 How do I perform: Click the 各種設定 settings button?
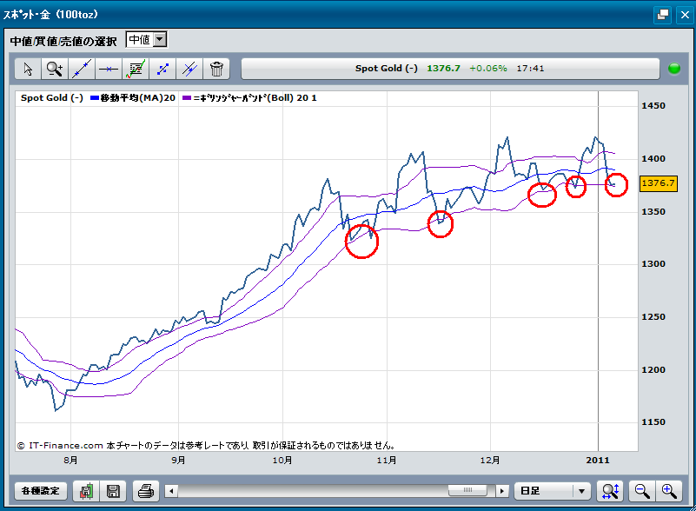pos(40,491)
